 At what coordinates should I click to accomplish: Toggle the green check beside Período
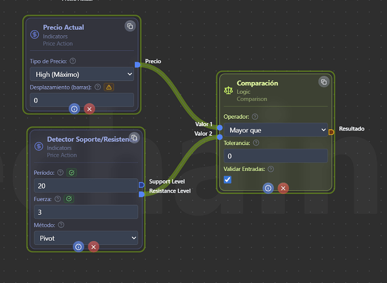pos(72,173)
